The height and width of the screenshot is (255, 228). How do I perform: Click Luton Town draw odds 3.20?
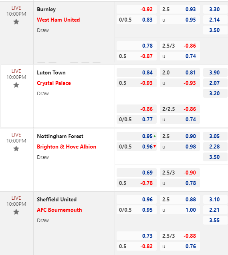click(215, 93)
